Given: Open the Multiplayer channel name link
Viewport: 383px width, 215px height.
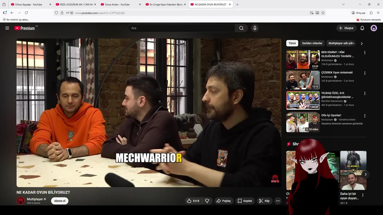Looking at the screenshot, I should 35,199.
